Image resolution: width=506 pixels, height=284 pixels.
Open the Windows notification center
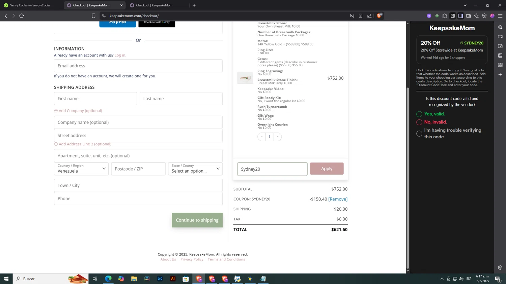pos(498,279)
